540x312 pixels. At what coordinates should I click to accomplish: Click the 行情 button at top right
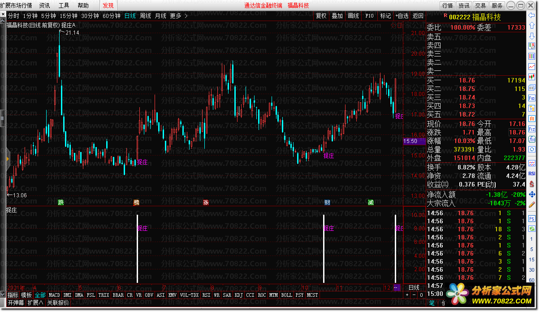point(447,5)
